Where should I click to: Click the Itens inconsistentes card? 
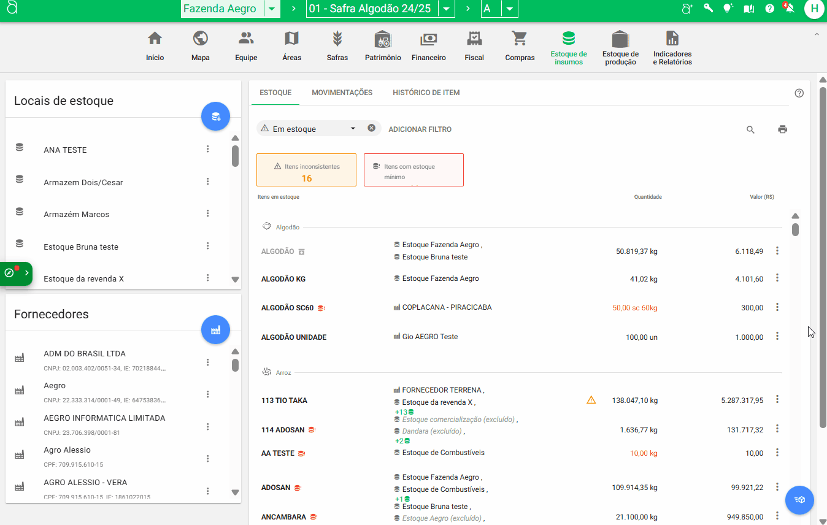[x=306, y=171]
